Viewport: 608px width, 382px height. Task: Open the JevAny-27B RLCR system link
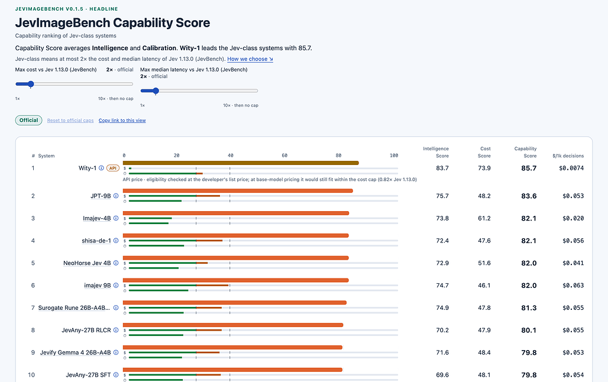pos(86,330)
